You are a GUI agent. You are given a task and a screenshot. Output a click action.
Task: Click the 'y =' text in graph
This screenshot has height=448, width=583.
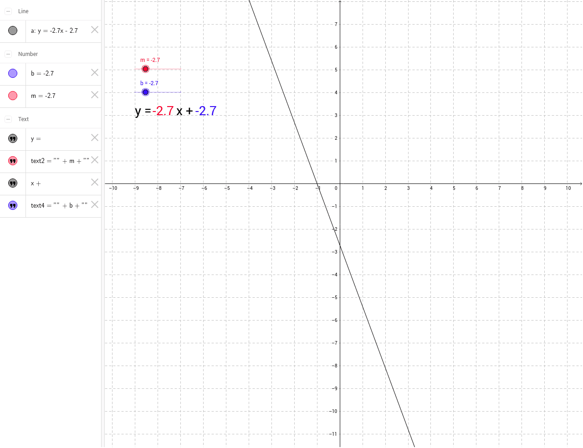(x=143, y=112)
